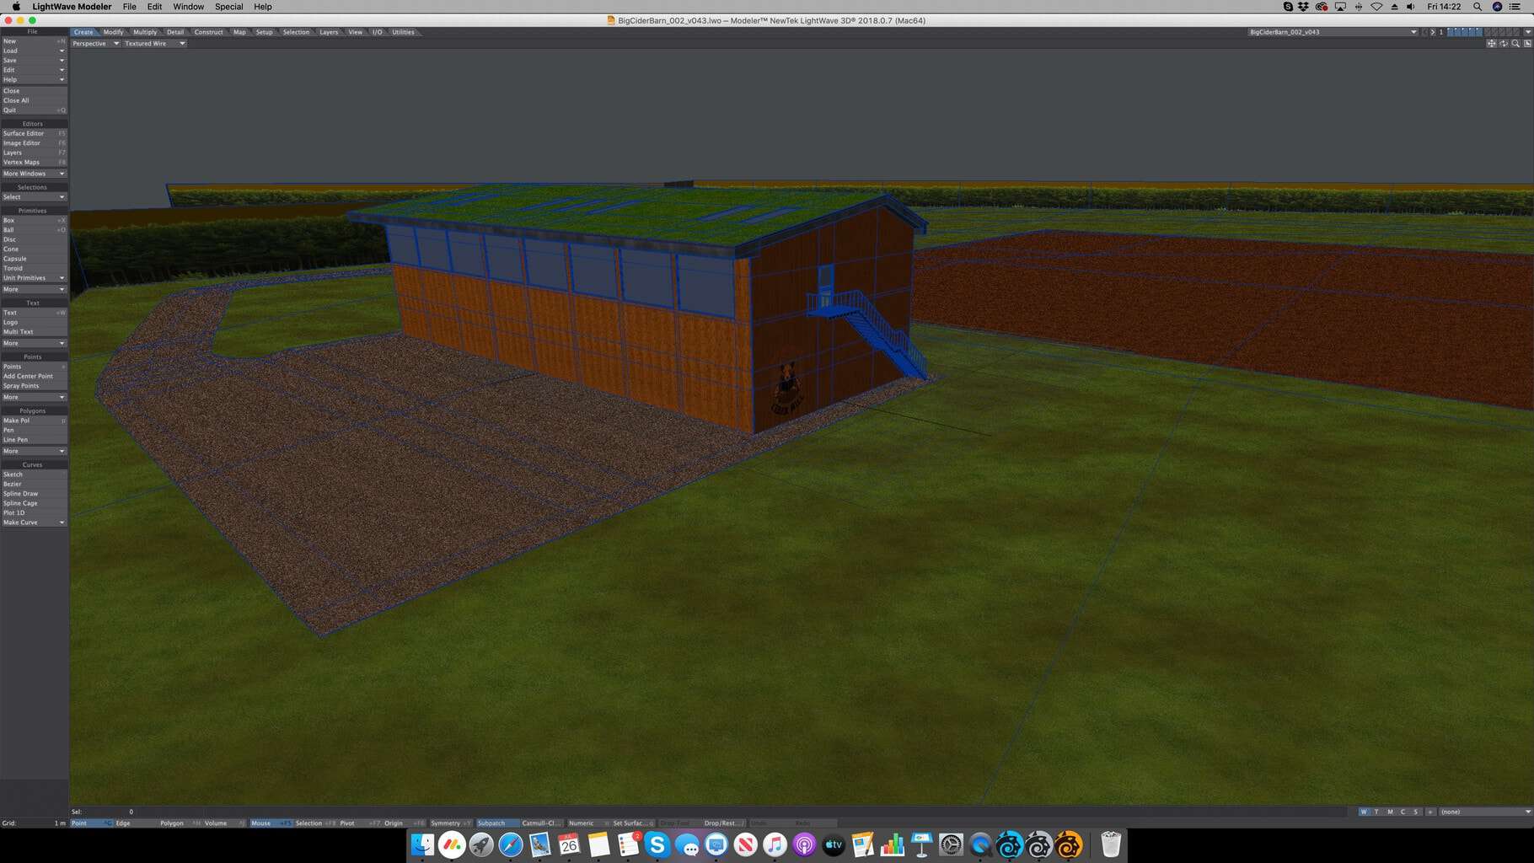Open the Textured Wire display mode dropdown

point(154,44)
